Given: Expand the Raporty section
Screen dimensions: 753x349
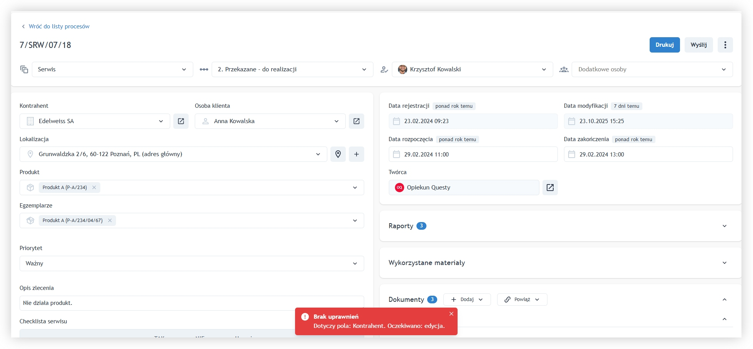Looking at the screenshot, I should pyautogui.click(x=724, y=226).
